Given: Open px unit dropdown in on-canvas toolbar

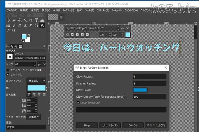Looking at the screenshot, I should pyautogui.click(x=125, y=28).
